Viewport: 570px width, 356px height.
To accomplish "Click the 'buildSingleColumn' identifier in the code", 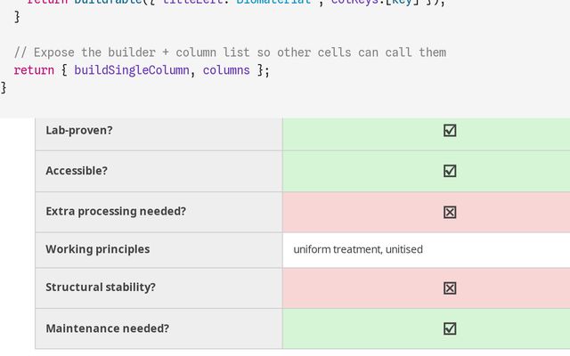I will click(x=131, y=69).
